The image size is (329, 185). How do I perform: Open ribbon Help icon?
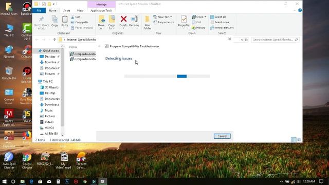point(300,10)
